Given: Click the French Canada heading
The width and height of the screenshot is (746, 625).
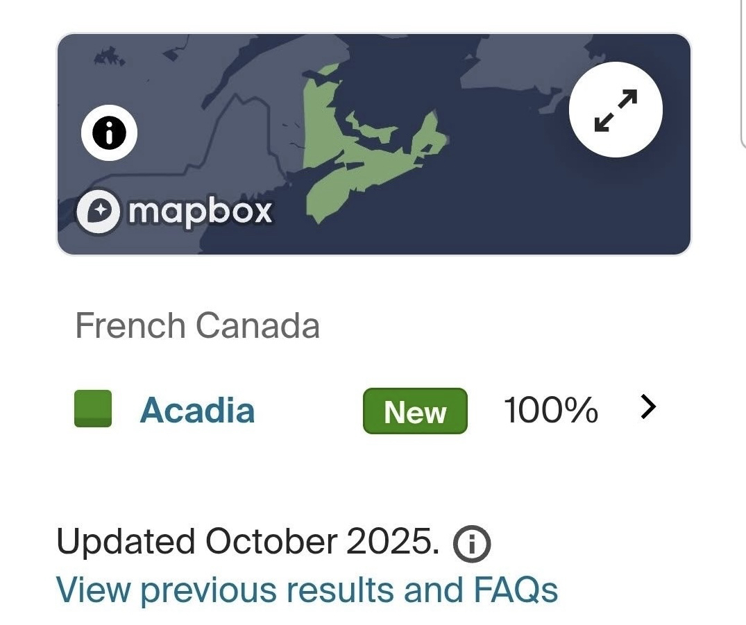Looking at the screenshot, I should pos(197,325).
